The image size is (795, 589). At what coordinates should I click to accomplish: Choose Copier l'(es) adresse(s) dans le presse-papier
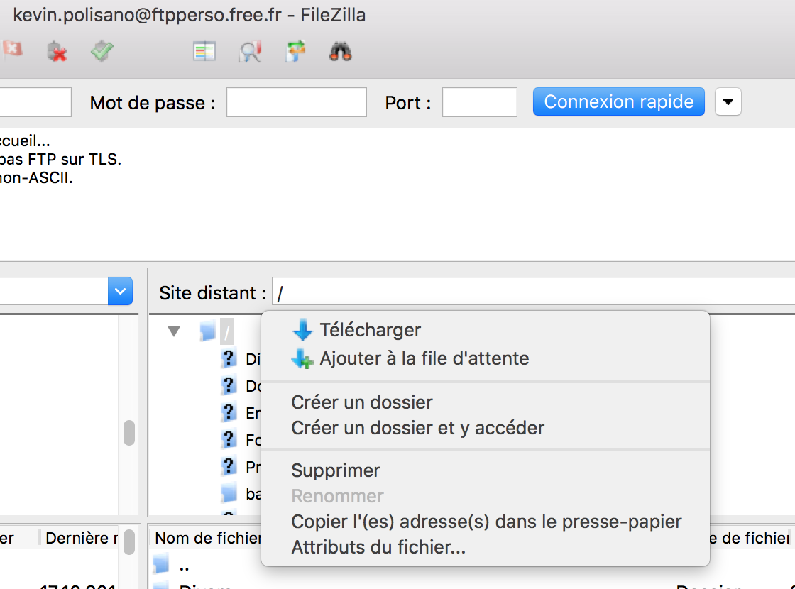pos(486,522)
